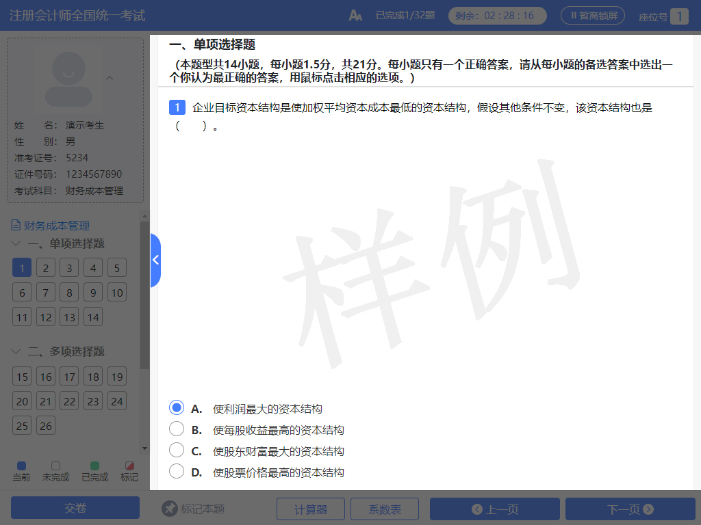Viewport: 701px width, 525px height.
Task: Click the document icon beside 财务成本管理
Action: point(15,225)
